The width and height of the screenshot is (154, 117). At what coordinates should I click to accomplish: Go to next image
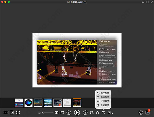85,113
